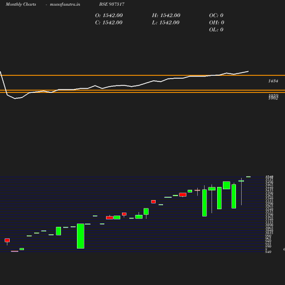The height and width of the screenshot is (285, 285).
Task: Click the low price L: 1542.00
Action: coord(166,23)
